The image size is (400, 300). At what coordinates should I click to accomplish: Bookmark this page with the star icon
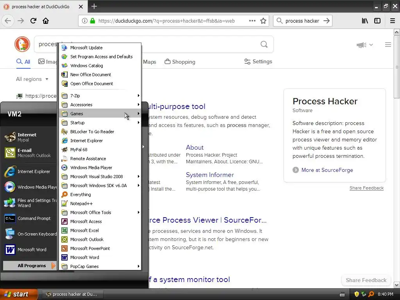pos(263,21)
